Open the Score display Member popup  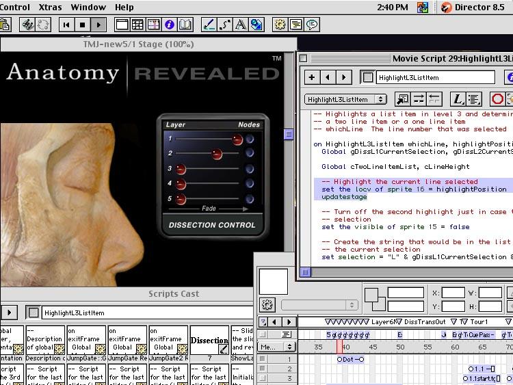(277, 347)
